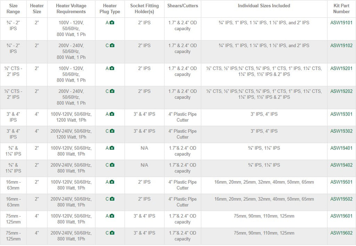Select the ASW19402 kit link

[341, 165]
